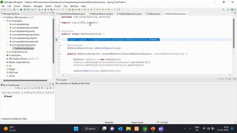Open the Windows Start menu
The image size is (237, 133).
tap(76, 129)
